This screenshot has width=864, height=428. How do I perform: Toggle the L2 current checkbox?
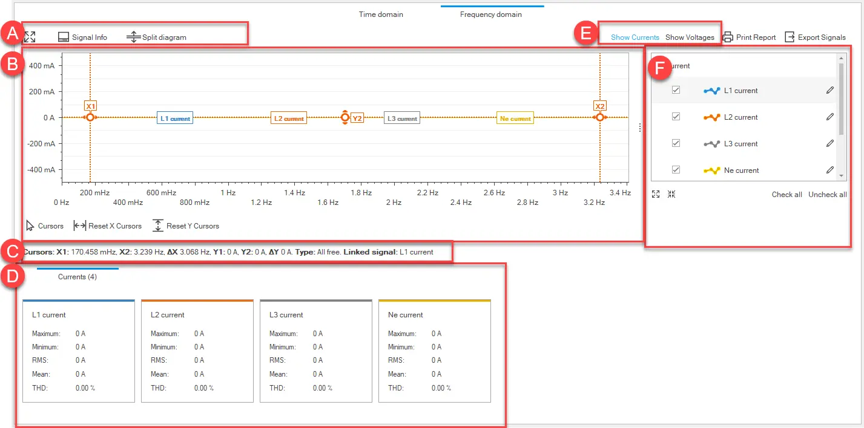coord(676,117)
